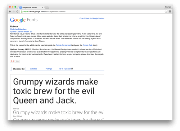The height and width of the screenshot is (131, 180).
Task: Follow the Roboto Condensed family link
Action: coord(63,45)
